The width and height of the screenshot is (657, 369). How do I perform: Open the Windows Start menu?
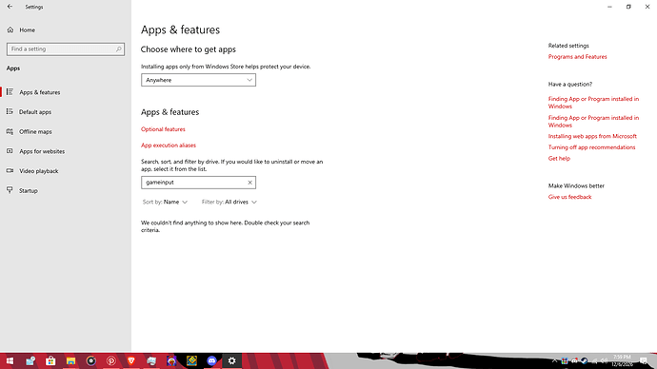pos(10,360)
